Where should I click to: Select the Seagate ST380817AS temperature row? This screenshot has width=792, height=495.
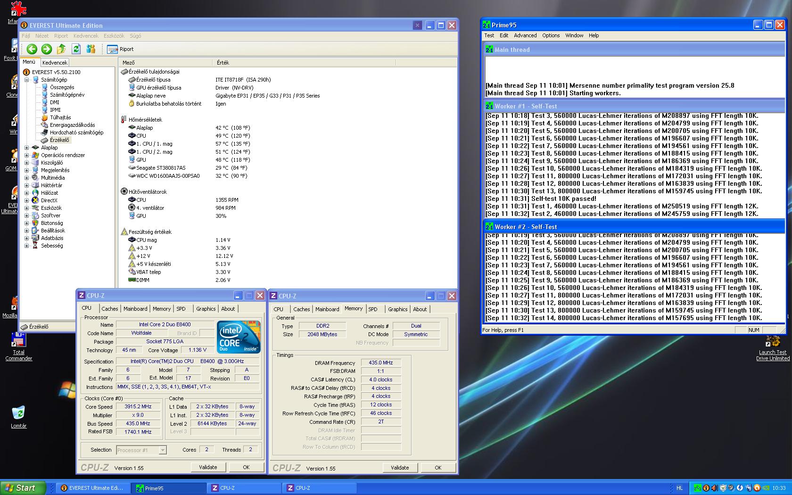click(x=288, y=168)
